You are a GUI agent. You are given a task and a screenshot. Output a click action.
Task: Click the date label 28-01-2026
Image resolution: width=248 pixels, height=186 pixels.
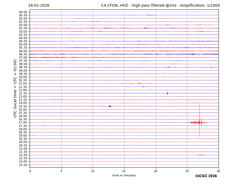39,6
